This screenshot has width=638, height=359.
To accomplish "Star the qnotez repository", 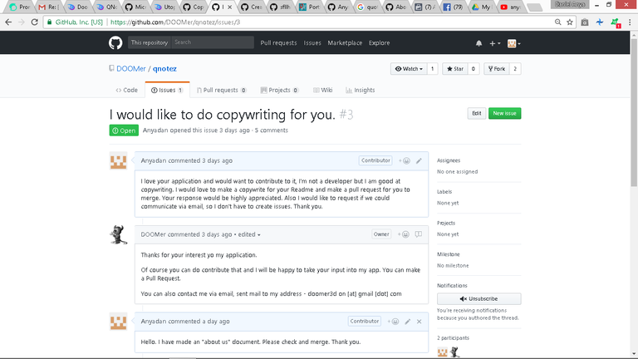I will point(453,69).
